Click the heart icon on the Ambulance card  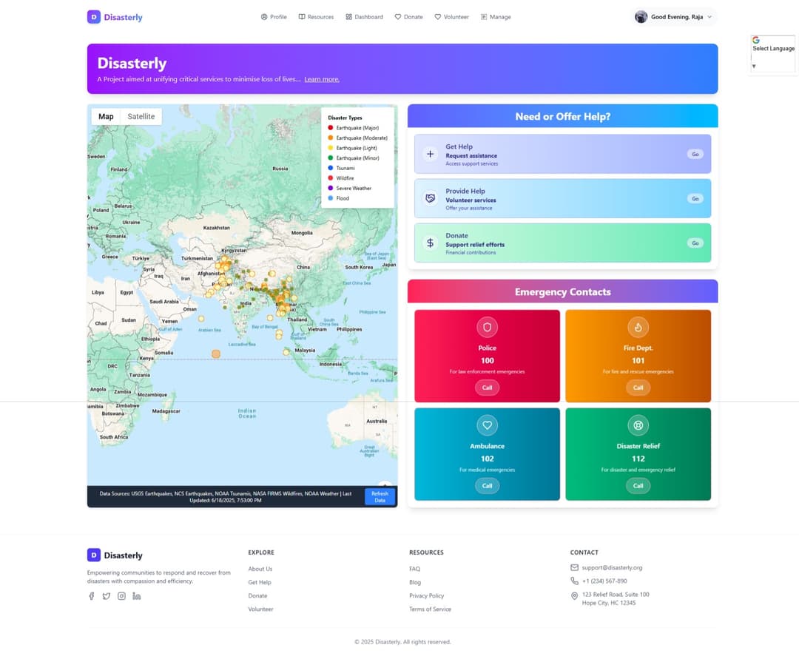click(x=487, y=425)
